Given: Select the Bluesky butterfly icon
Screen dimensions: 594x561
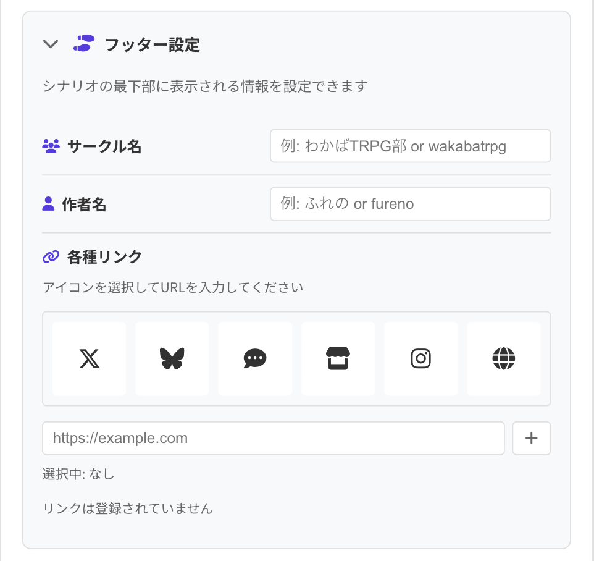Looking at the screenshot, I should tap(172, 358).
